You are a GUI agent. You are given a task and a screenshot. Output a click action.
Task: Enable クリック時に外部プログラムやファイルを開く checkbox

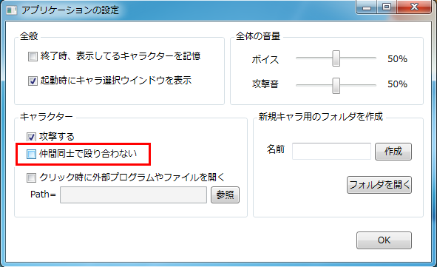(x=31, y=178)
